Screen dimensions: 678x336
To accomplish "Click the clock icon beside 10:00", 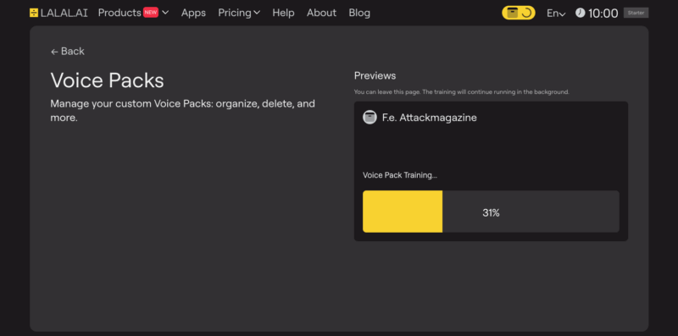I will pyautogui.click(x=580, y=13).
